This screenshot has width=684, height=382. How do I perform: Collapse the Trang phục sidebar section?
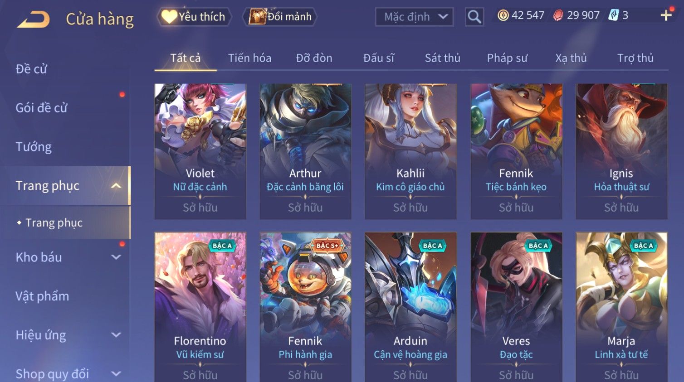[116, 186]
